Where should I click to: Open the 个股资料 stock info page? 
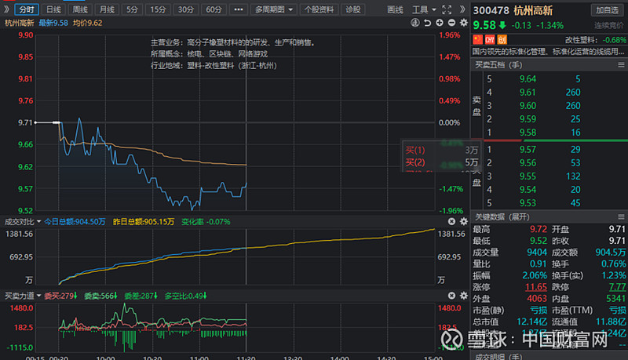(x=319, y=9)
